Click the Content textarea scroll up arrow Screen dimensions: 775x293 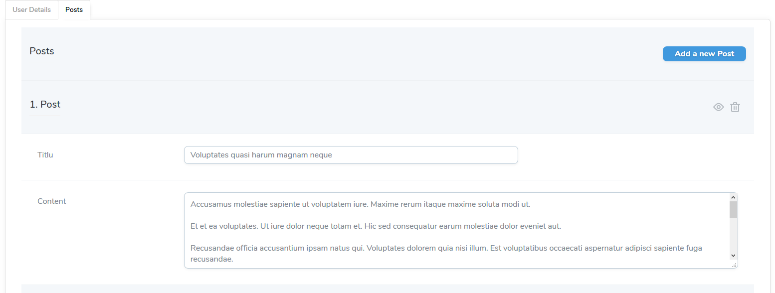coord(733,197)
